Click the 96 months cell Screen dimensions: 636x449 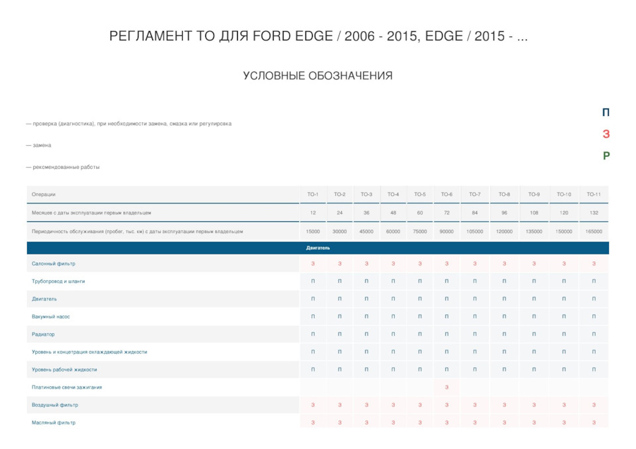(x=504, y=213)
